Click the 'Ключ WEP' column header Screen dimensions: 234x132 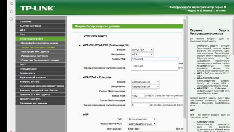(134, 129)
